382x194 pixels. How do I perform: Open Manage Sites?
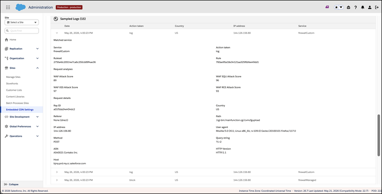[13, 77]
